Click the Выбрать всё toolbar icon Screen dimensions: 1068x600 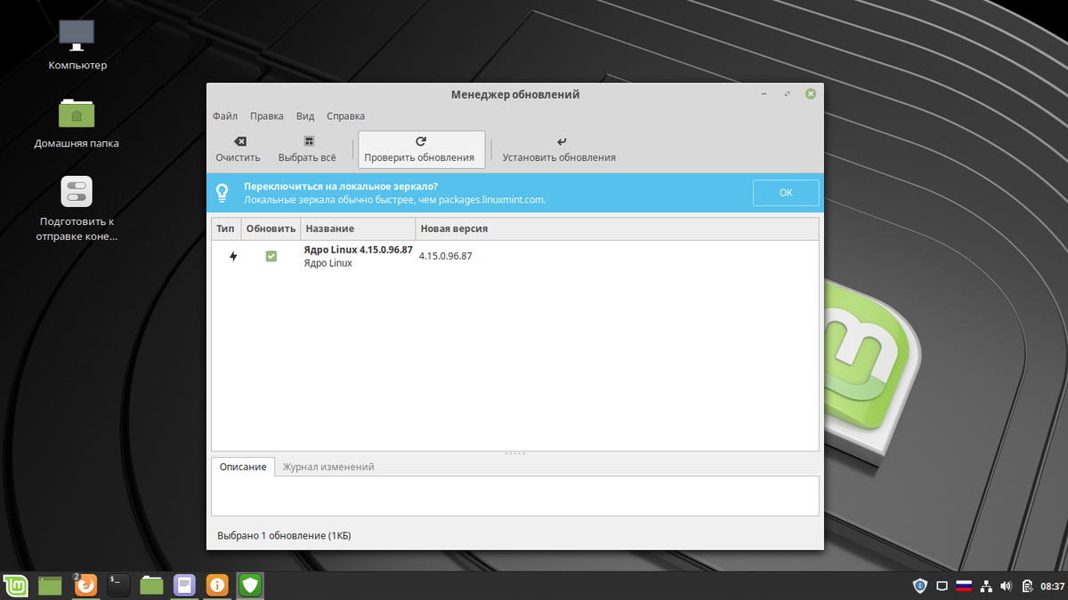(x=308, y=148)
